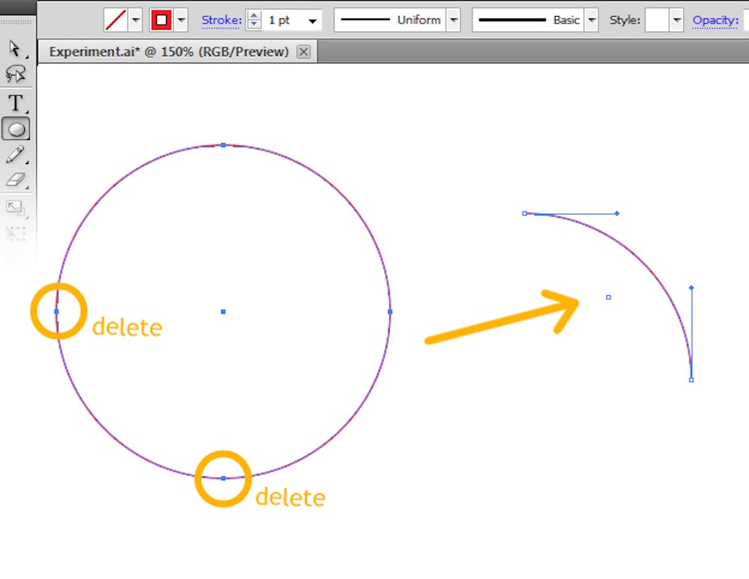Viewport: 749px width, 579px height.
Task: Expand the stroke weight 1 pt dropdown
Action: tap(312, 21)
